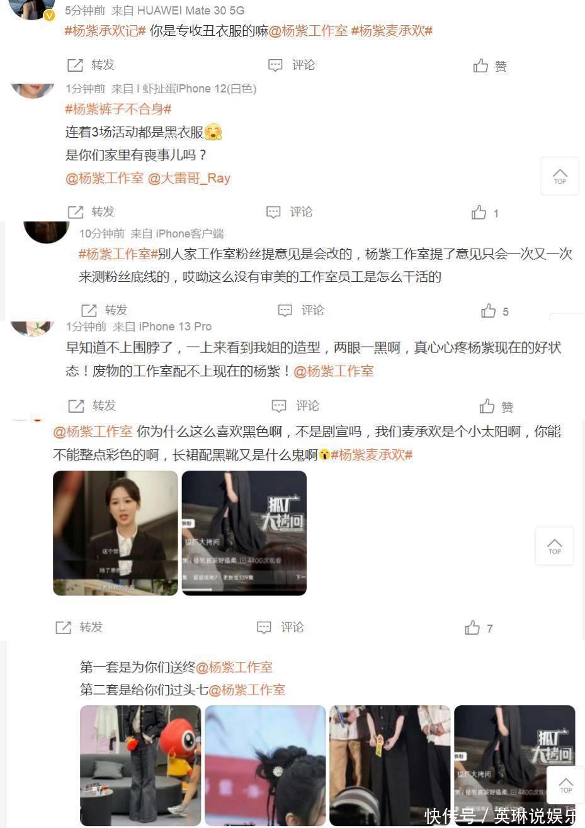Open hashtag #杨紫承欢记#
This screenshot has height=828, width=585.
[105, 31]
